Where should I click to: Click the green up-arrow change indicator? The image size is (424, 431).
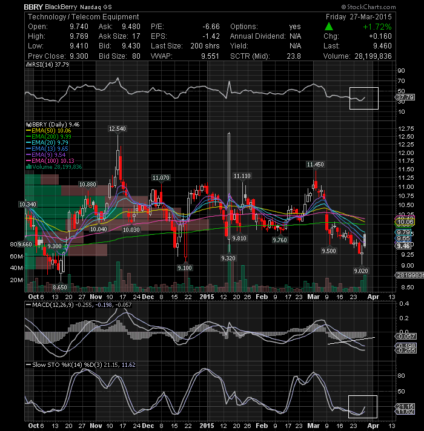(x=328, y=27)
